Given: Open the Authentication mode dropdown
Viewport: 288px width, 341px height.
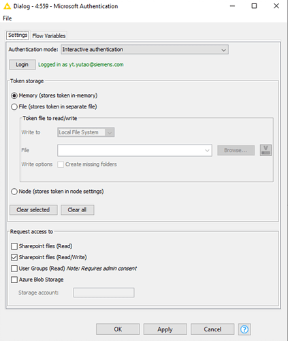Looking at the screenshot, I should pos(144,50).
